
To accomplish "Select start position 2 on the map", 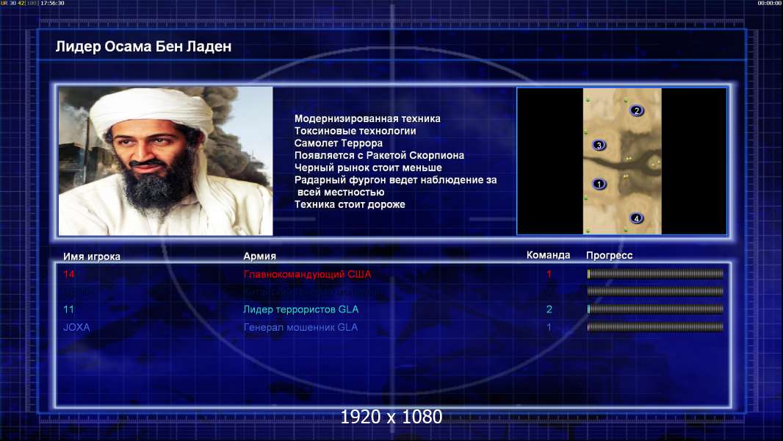I will 636,110.
